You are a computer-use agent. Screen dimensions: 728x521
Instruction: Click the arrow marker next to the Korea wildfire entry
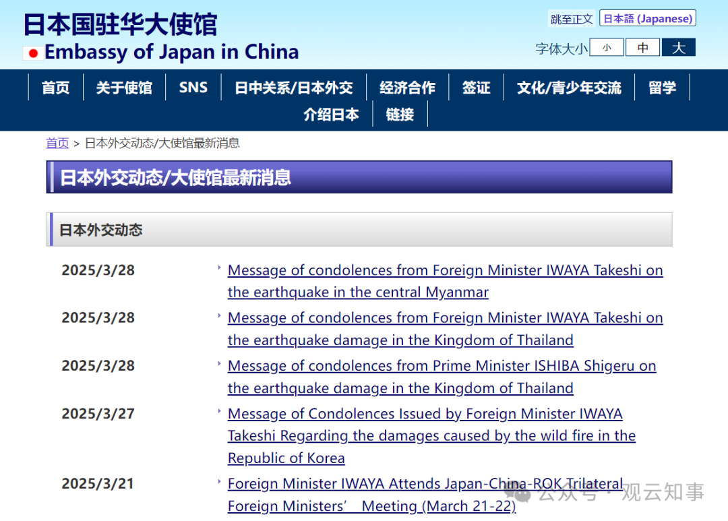[x=219, y=410]
